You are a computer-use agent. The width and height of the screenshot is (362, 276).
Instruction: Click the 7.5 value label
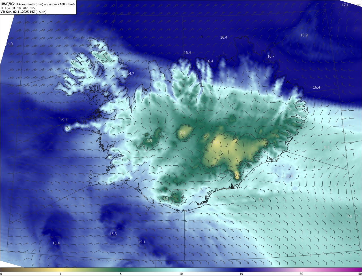pos(350,217)
